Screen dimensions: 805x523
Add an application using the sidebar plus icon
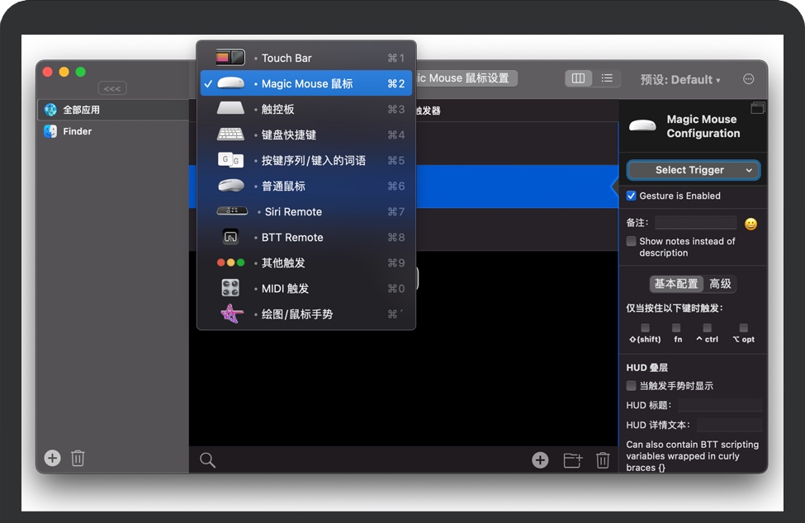pos(52,458)
